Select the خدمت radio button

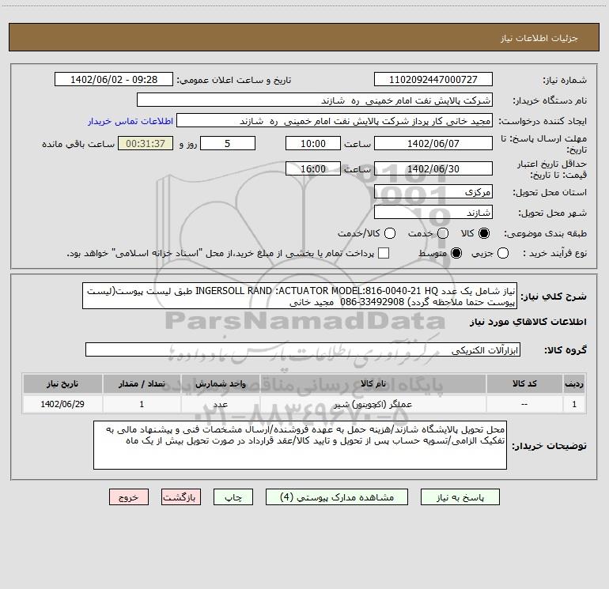point(443,233)
